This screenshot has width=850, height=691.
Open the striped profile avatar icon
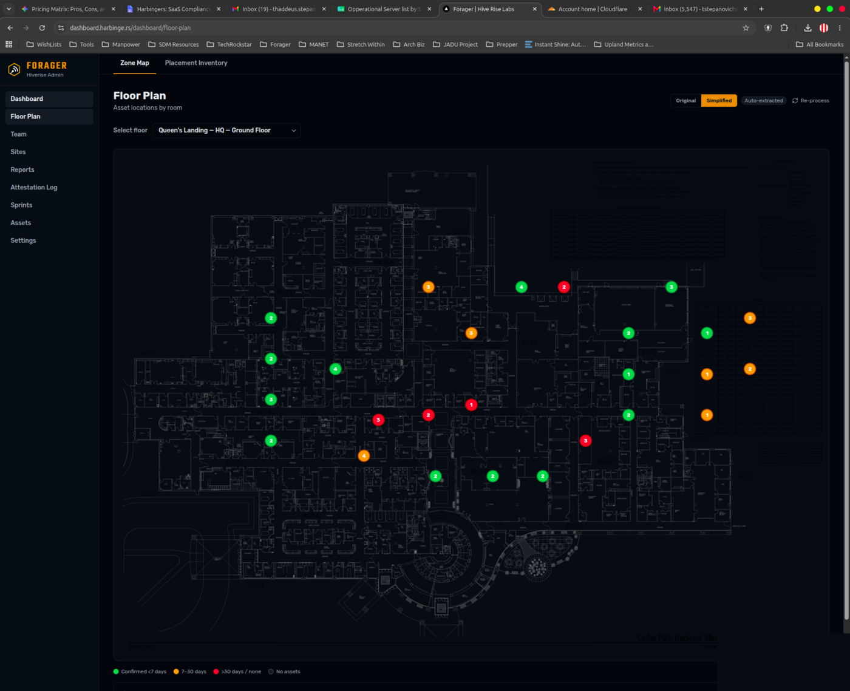point(824,28)
